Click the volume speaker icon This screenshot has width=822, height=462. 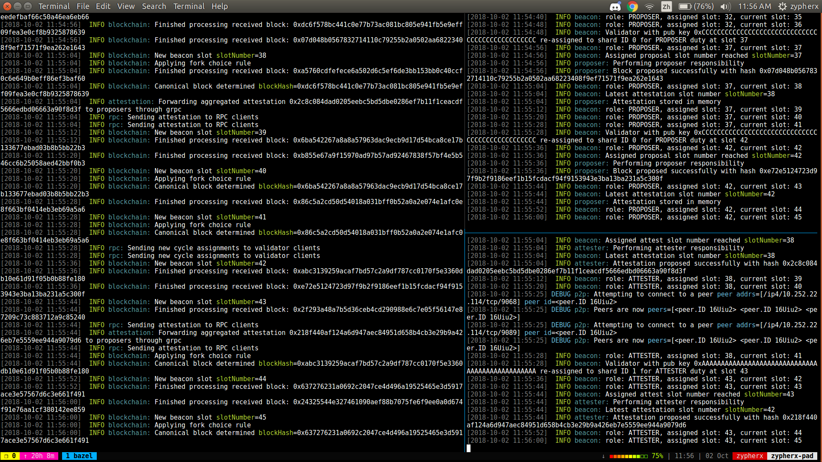(x=725, y=6)
